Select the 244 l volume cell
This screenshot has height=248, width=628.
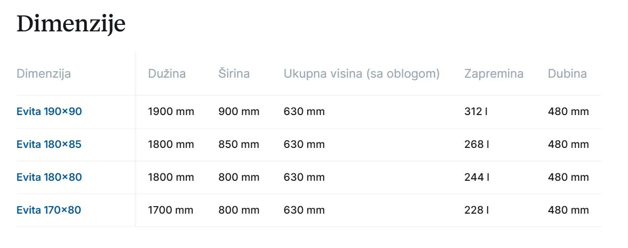click(477, 177)
